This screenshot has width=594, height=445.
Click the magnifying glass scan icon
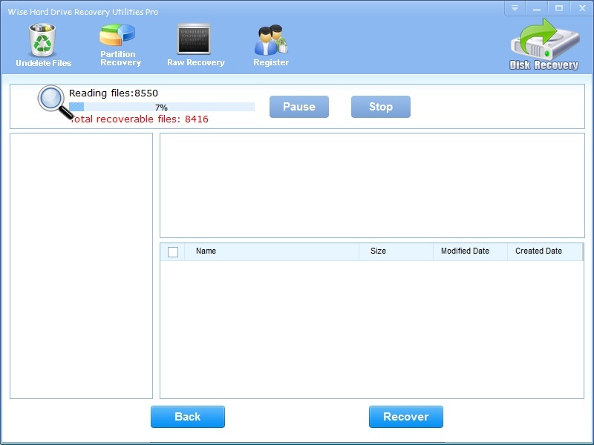pos(55,102)
